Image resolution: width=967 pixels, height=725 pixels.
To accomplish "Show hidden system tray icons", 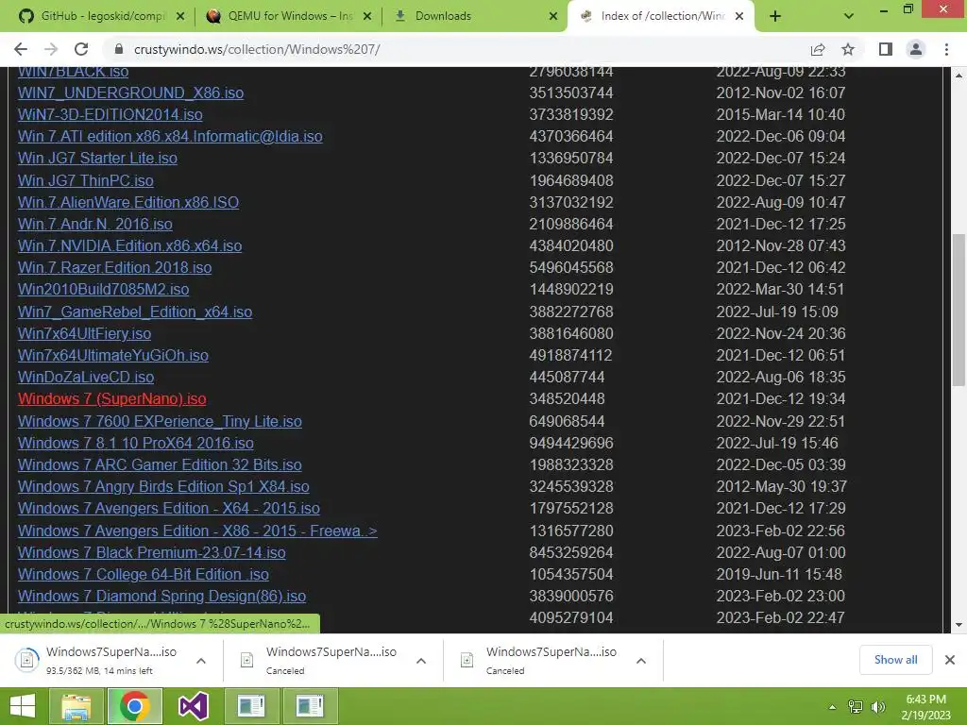I will (833, 707).
